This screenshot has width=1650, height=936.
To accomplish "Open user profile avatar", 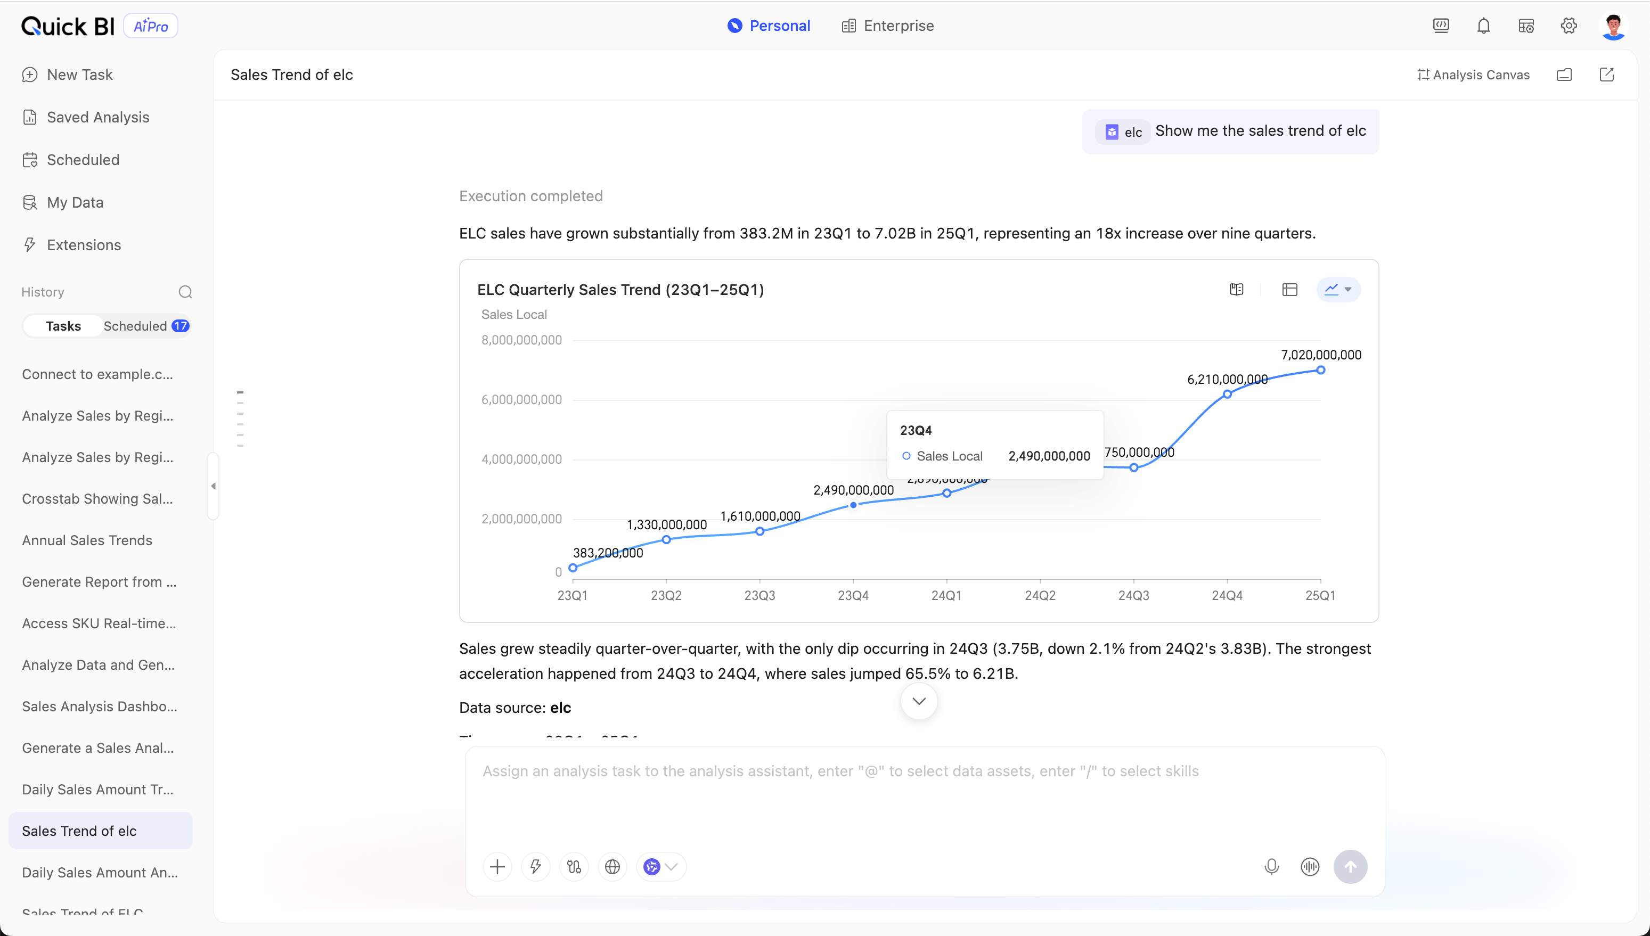I will [1613, 27].
